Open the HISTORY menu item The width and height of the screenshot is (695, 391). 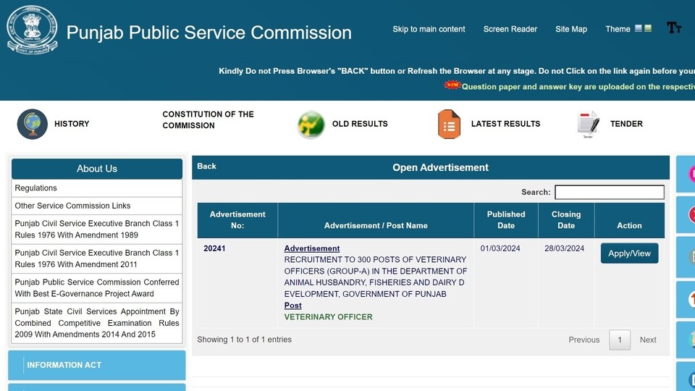72,124
